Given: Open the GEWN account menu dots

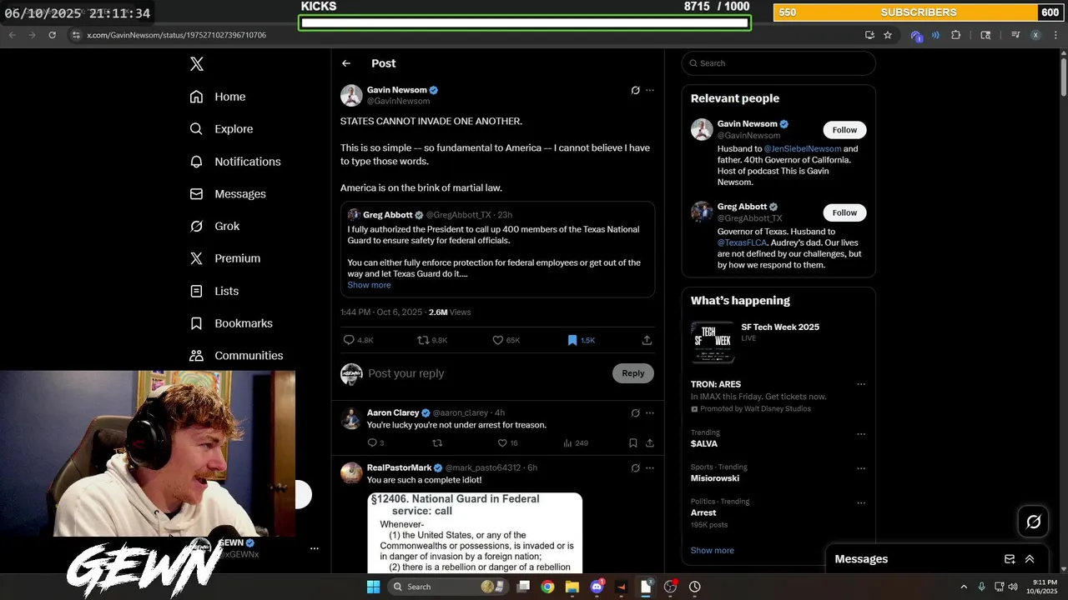Looking at the screenshot, I should click(x=315, y=548).
